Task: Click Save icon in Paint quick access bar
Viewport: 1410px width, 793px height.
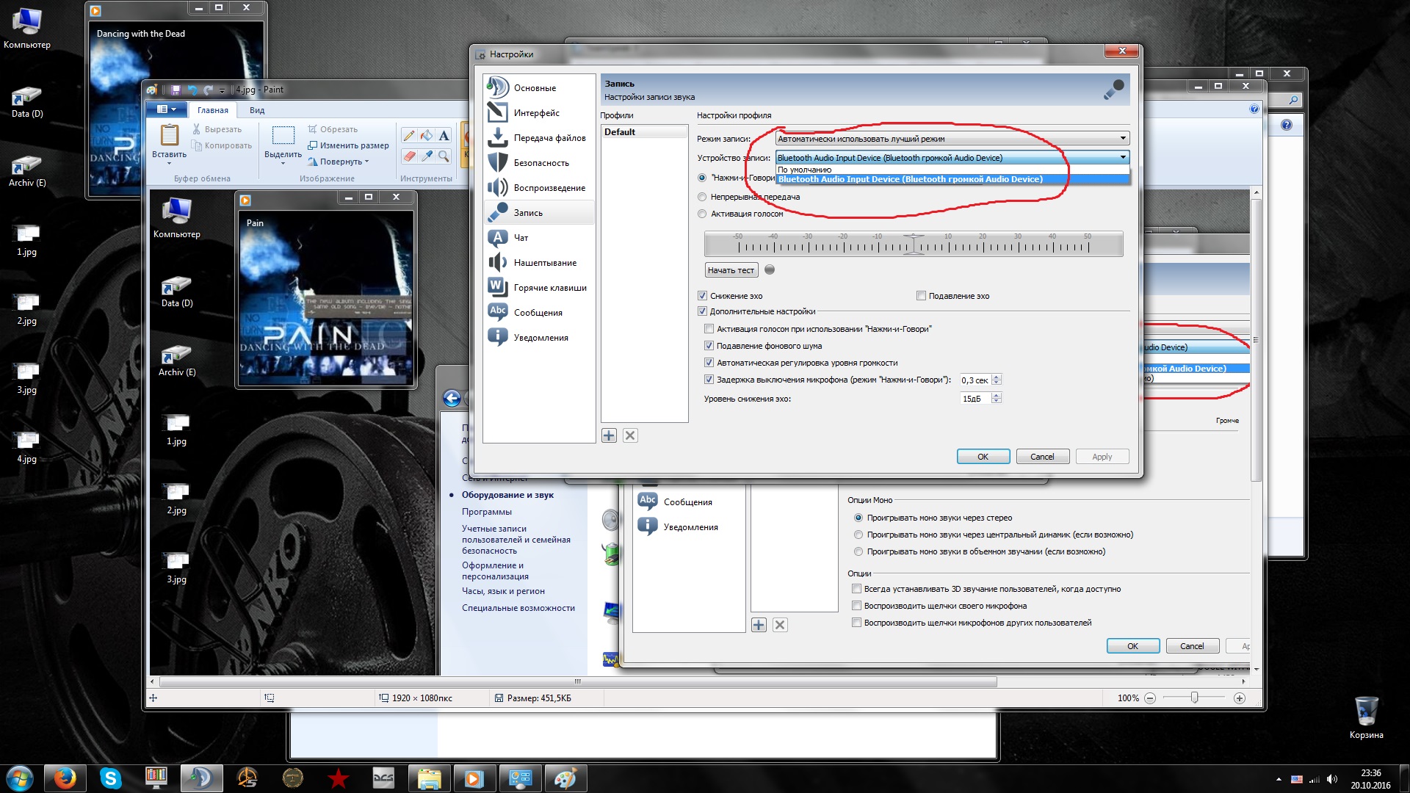Action: [176, 90]
